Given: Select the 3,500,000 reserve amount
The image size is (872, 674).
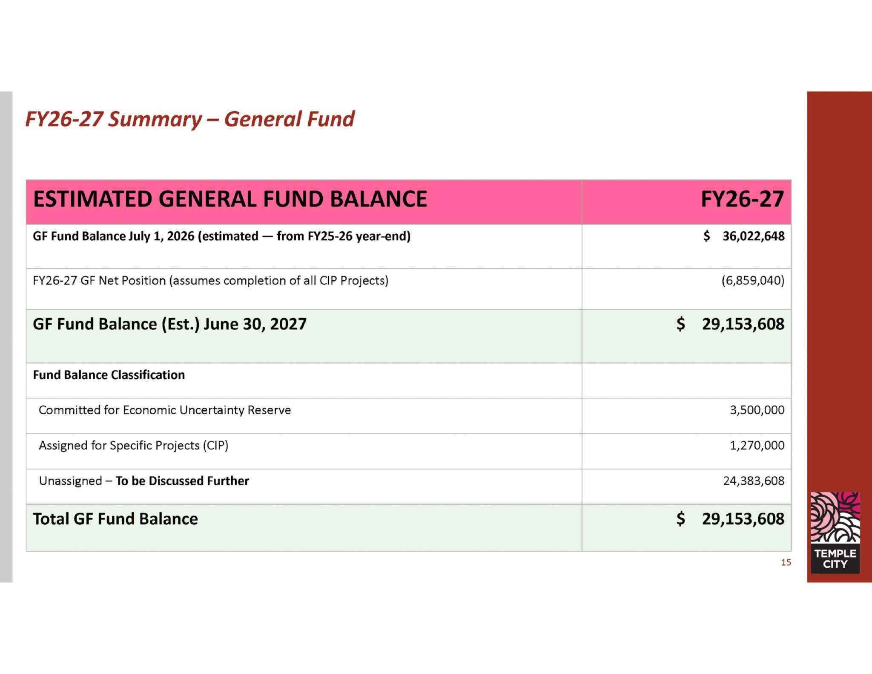Looking at the screenshot, I should coord(757,410).
